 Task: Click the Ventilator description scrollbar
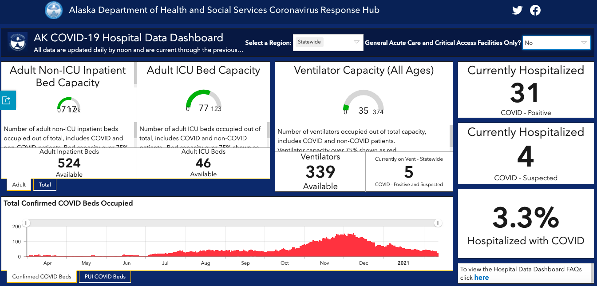(x=451, y=135)
